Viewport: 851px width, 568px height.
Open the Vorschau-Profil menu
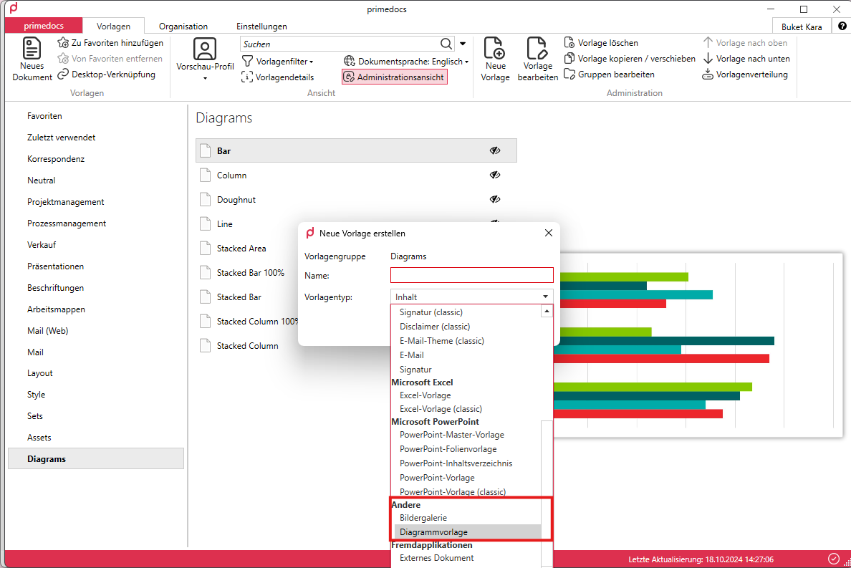click(205, 59)
